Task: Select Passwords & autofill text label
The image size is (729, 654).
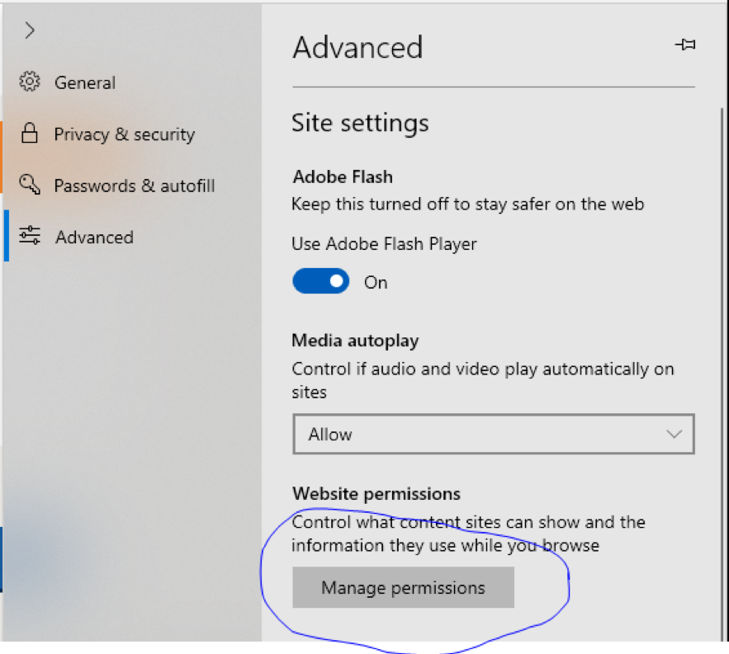Action: 134,186
